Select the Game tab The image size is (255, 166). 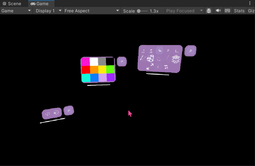pos(40,4)
